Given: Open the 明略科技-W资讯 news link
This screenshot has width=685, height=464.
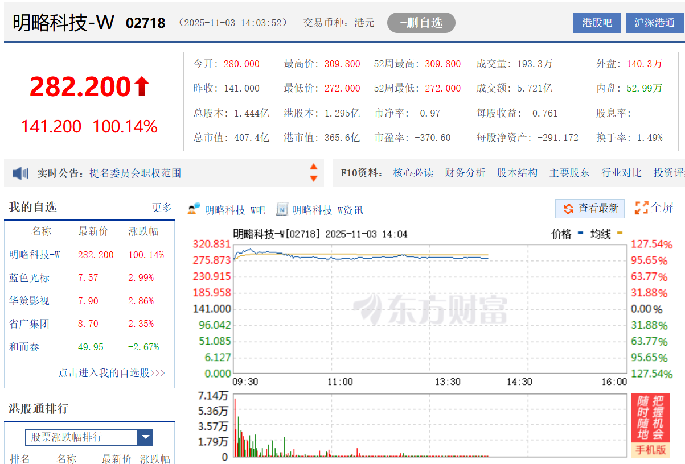Looking at the screenshot, I should coord(327,210).
